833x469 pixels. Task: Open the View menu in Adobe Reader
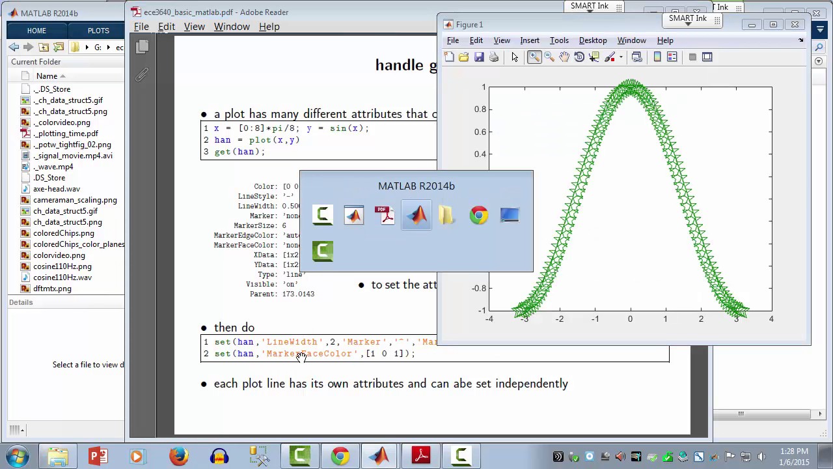tap(195, 27)
